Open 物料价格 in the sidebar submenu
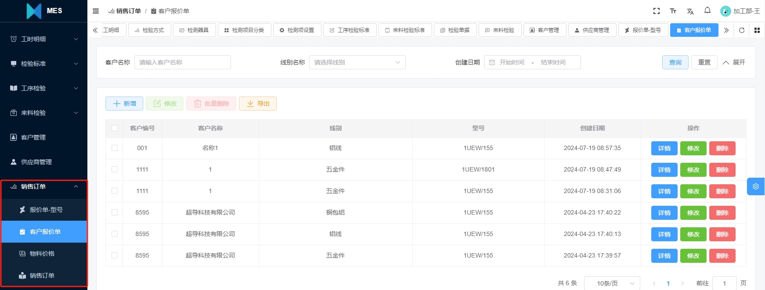The width and height of the screenshot is (765, 290). pos(43,254)
